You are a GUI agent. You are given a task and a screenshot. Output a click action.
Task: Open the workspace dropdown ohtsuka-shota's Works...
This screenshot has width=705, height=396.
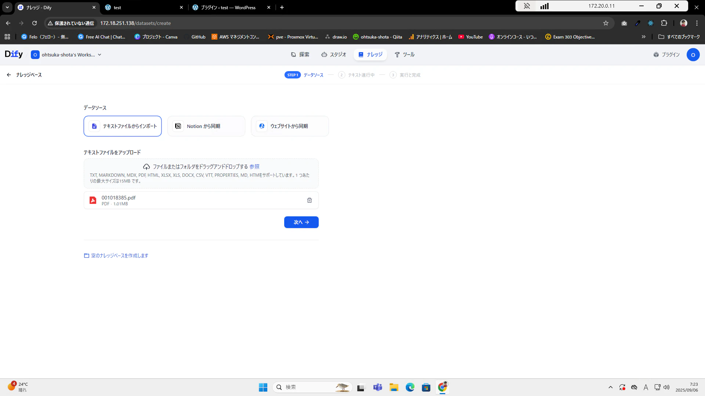[x=66, y=55]
